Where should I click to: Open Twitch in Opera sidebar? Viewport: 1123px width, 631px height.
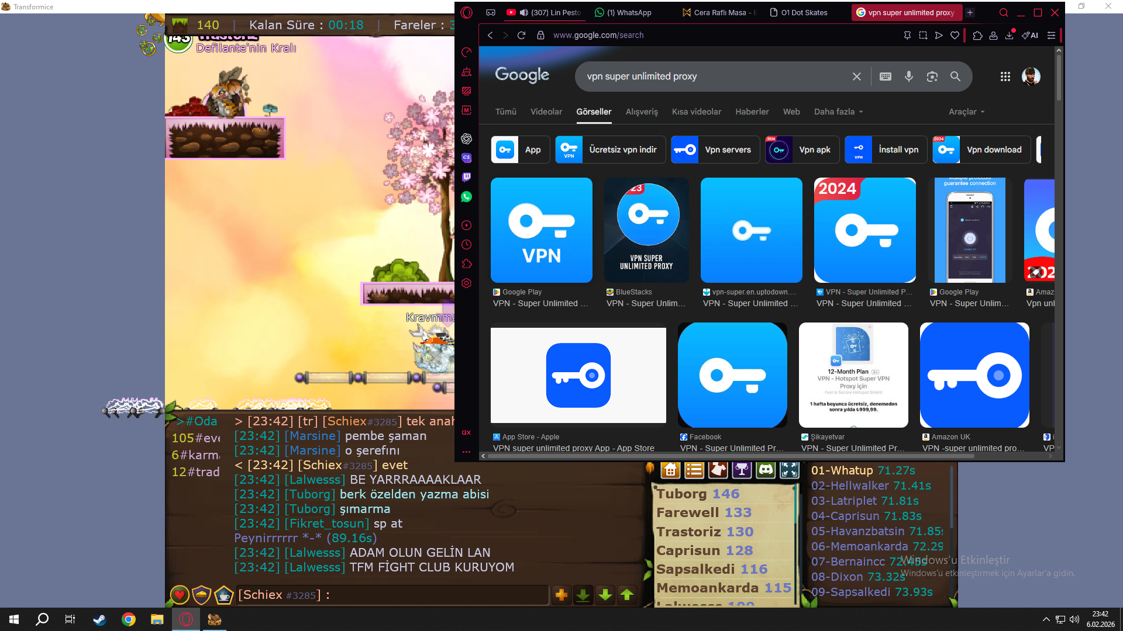point(466,177)
